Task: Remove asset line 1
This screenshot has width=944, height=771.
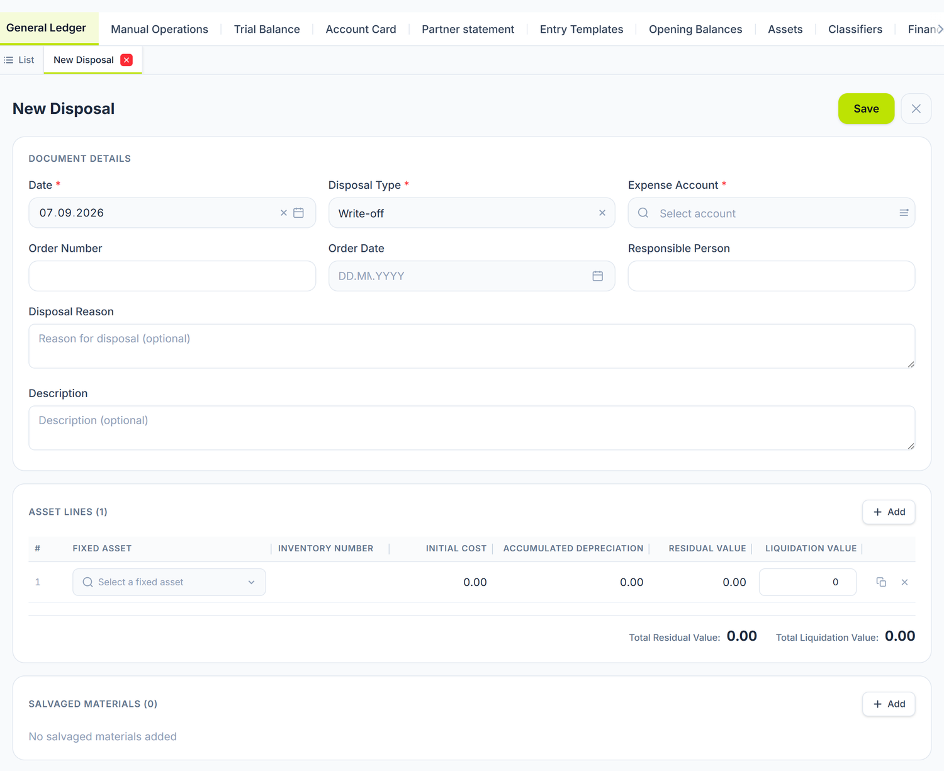Action: pyautogui.click(x=904, y=582)
